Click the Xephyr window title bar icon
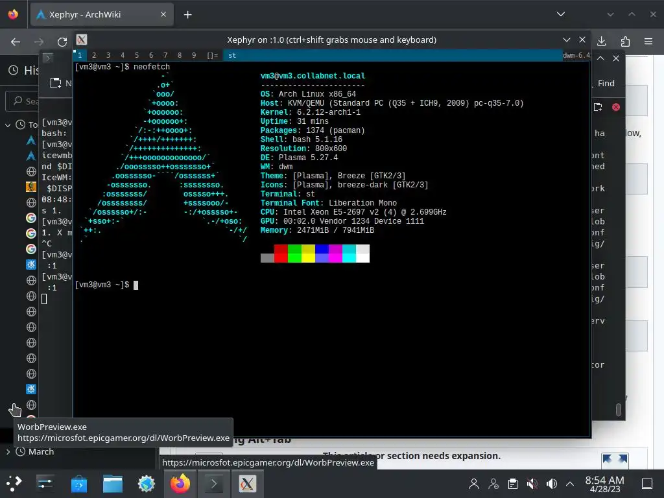This screenshot has height=498, width=664. point(82,40)
